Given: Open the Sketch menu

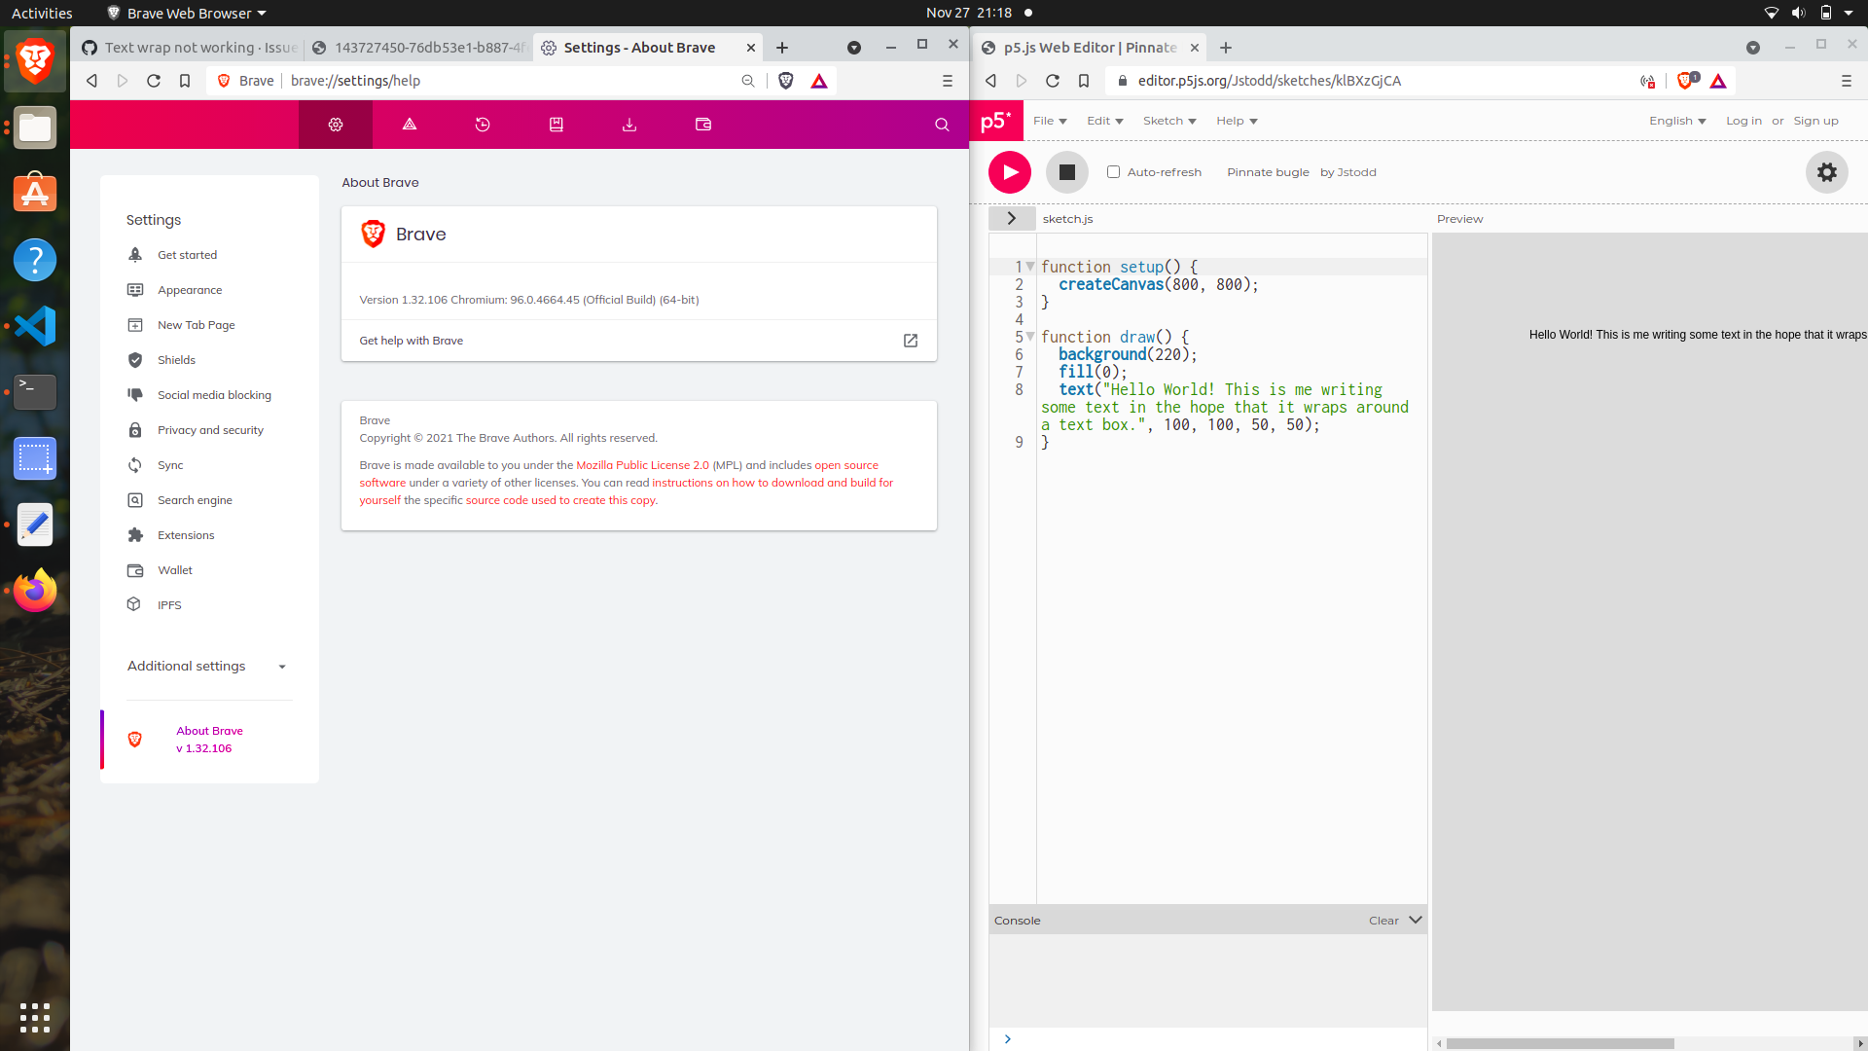Looking at the screenshot, I should pos(1168,121).
